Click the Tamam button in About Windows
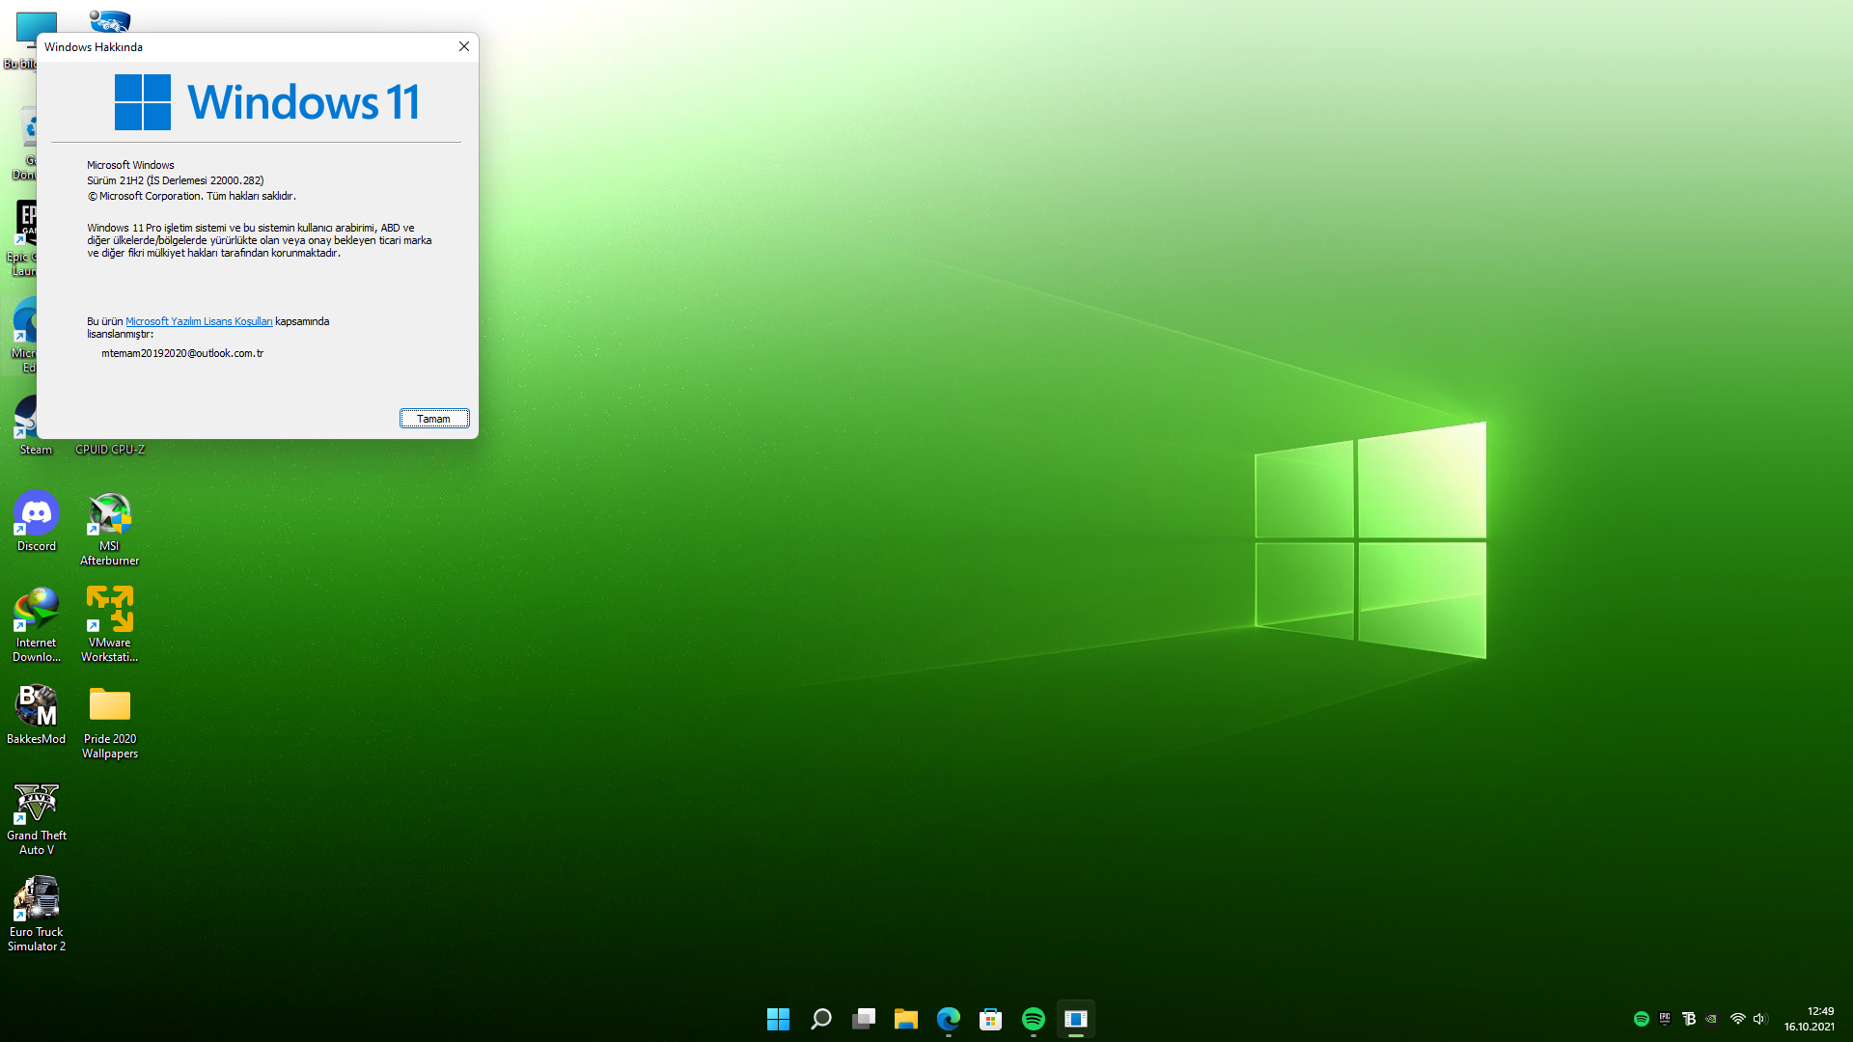The width and height of the screenshot is (1853, 1042). 434,419
